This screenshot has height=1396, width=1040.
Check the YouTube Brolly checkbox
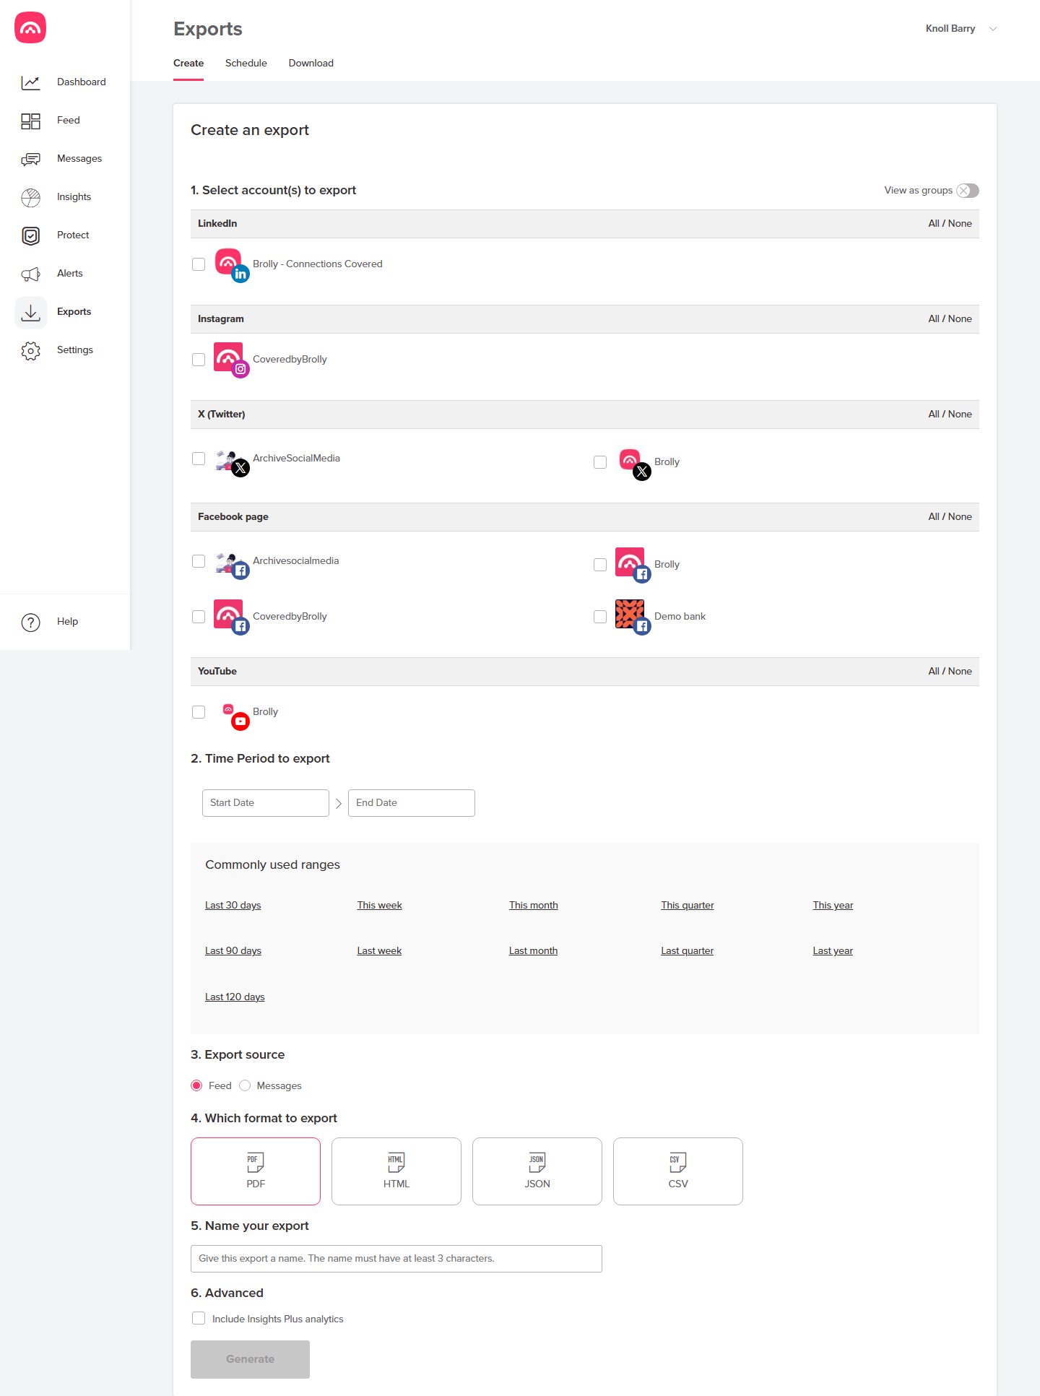[x=199, y=712]
